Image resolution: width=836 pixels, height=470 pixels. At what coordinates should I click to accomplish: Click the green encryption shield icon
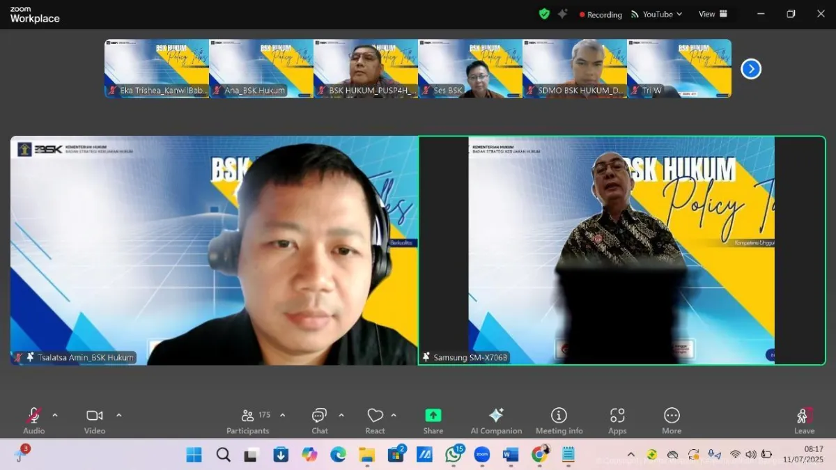point(544,14)
